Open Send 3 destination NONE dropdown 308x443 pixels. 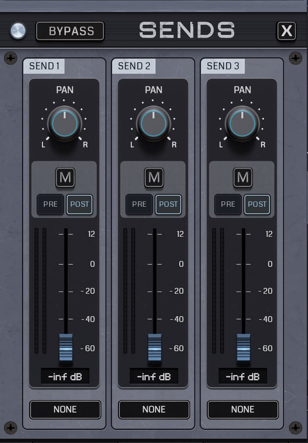click(x=243, y=409)
